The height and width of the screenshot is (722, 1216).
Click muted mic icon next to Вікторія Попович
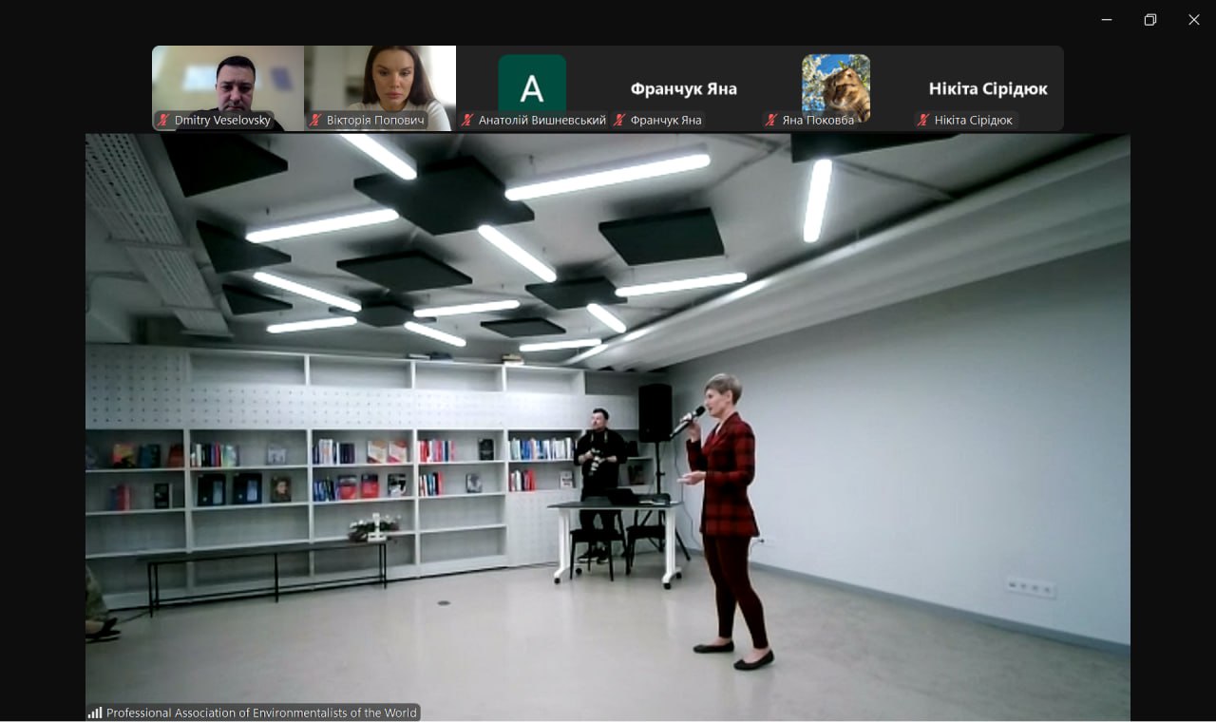pos(315,120)
